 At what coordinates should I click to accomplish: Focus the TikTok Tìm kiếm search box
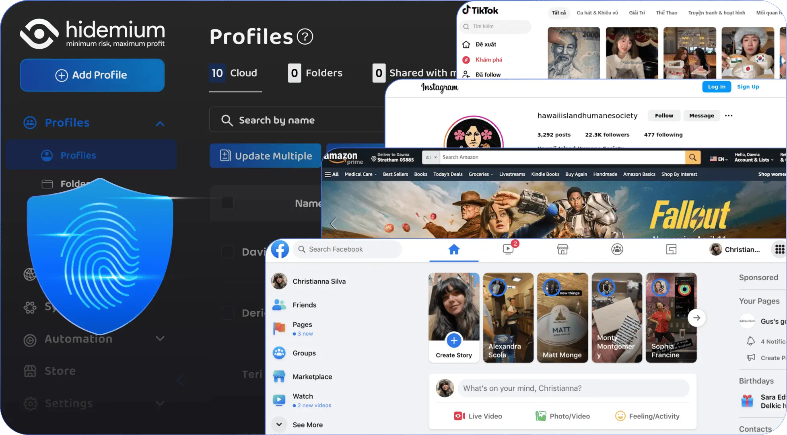pyautogui.click(x=495, y=27)
